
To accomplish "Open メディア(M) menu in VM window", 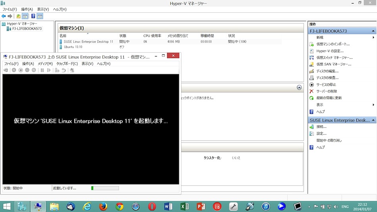I will 45,64.
